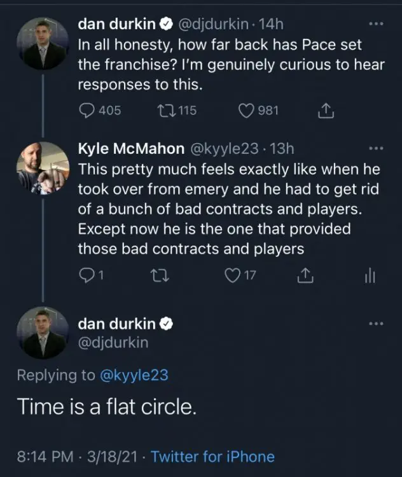Viewport: 402px width, 477px height.
Task: Reply to dan durkin's first tweet
Action: (x=86, y=111)
